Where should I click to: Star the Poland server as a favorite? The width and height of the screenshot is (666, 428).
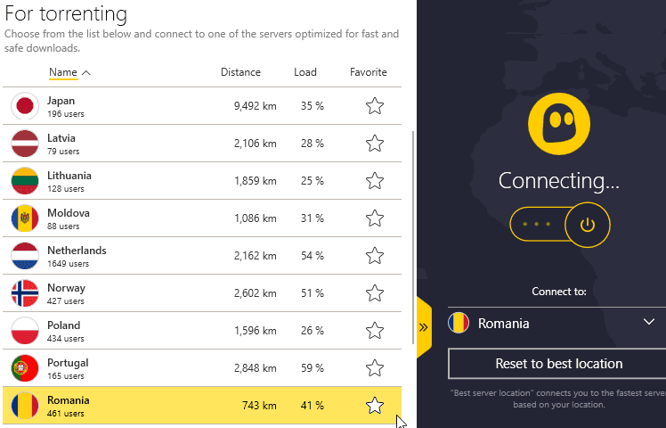point(375,331)
